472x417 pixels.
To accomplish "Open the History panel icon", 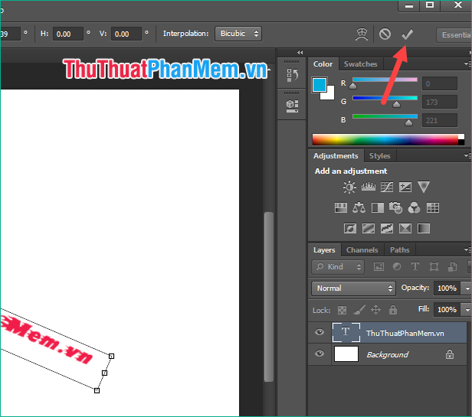I will (292, 75).
